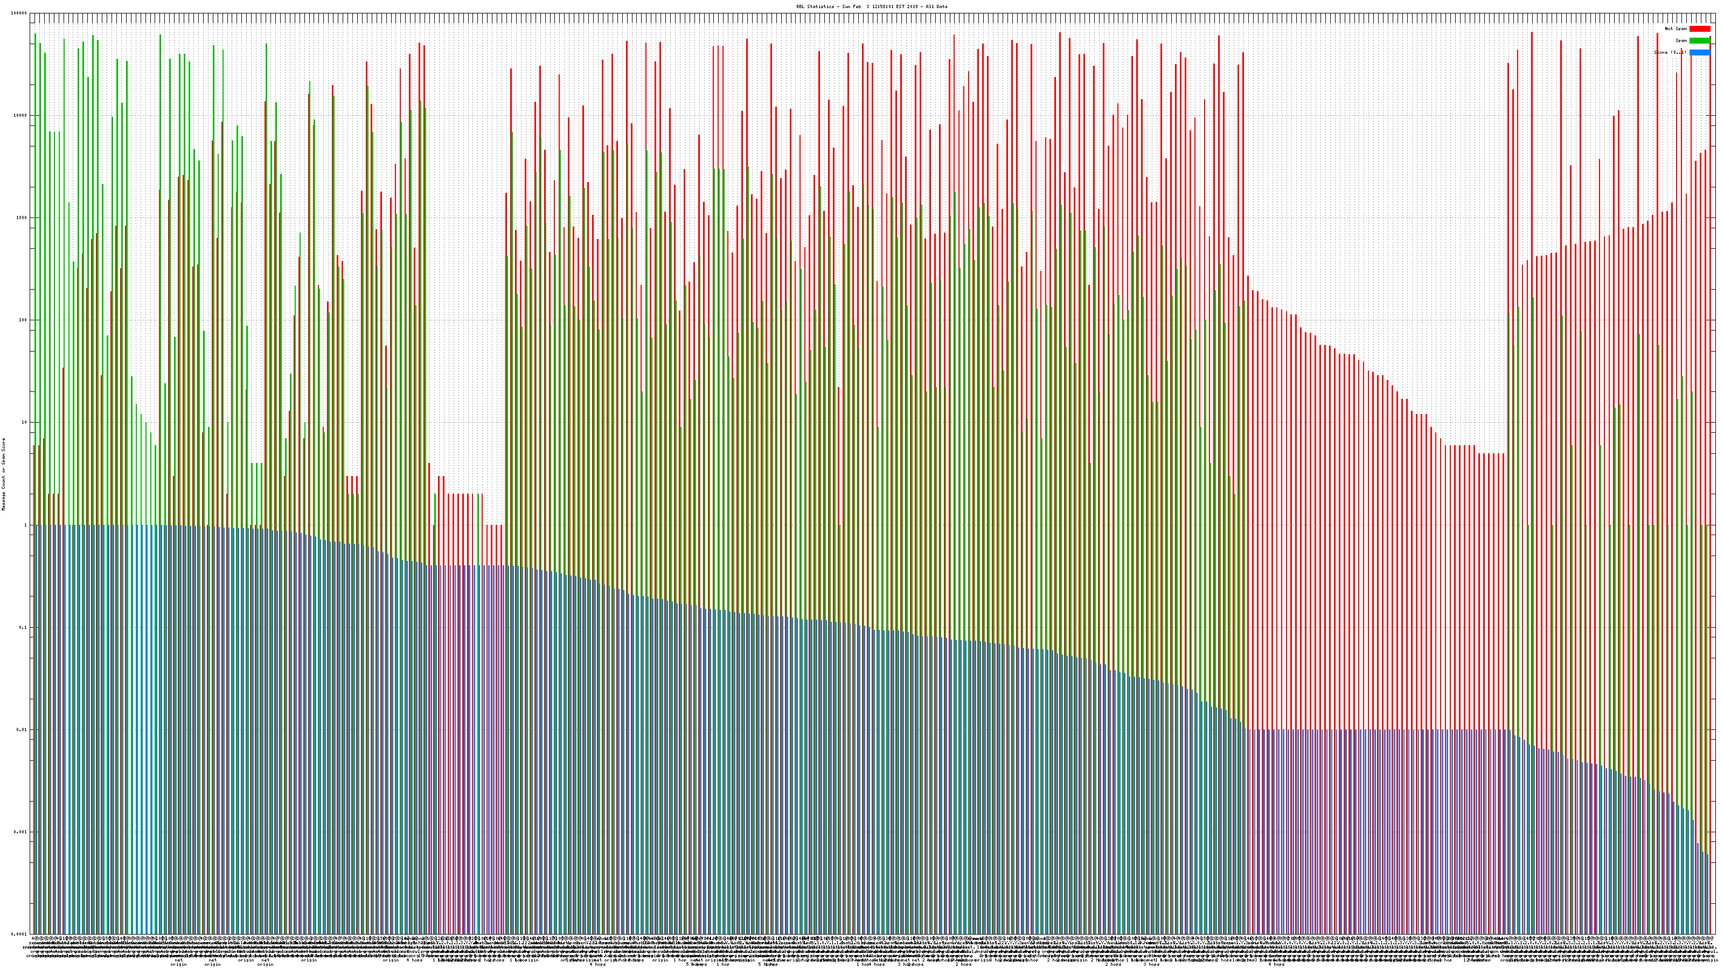Click the green Spam legend swatch

[1699, 41]
